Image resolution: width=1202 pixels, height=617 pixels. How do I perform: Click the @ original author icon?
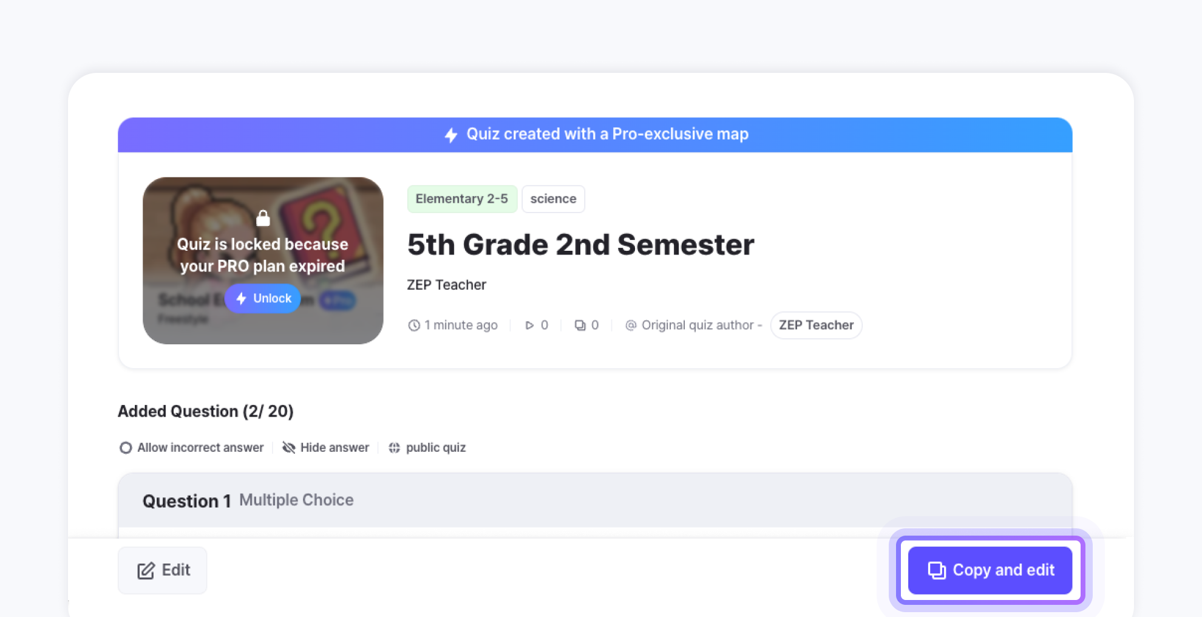point(631,326)
